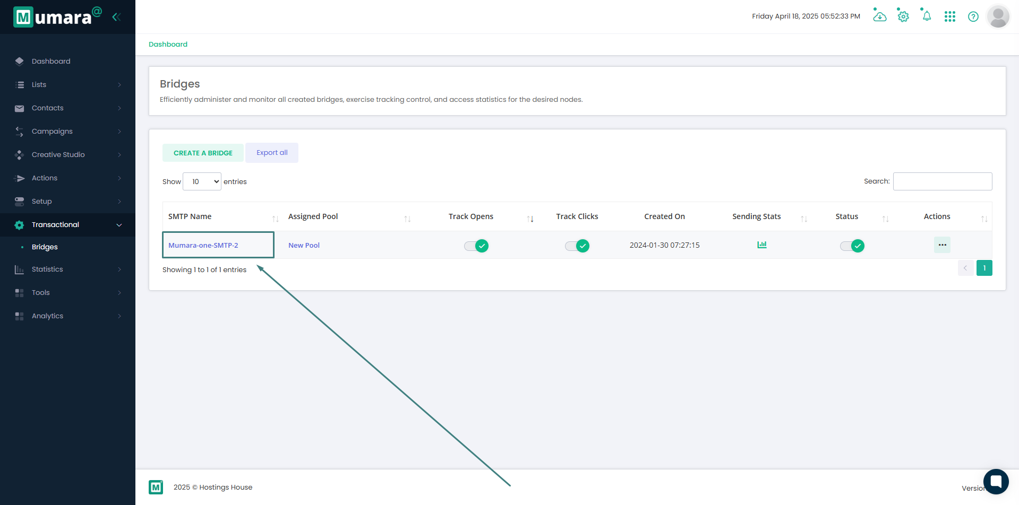This screenshot has width=1019, height=505.
Task: Click the Setup sidebar icon
Action: (20, 202)
